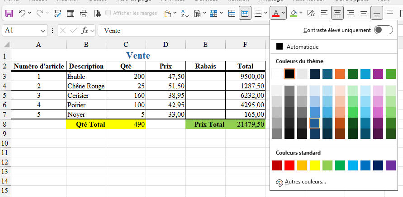Select the 21479,50 total cell

tap(246, 124)
